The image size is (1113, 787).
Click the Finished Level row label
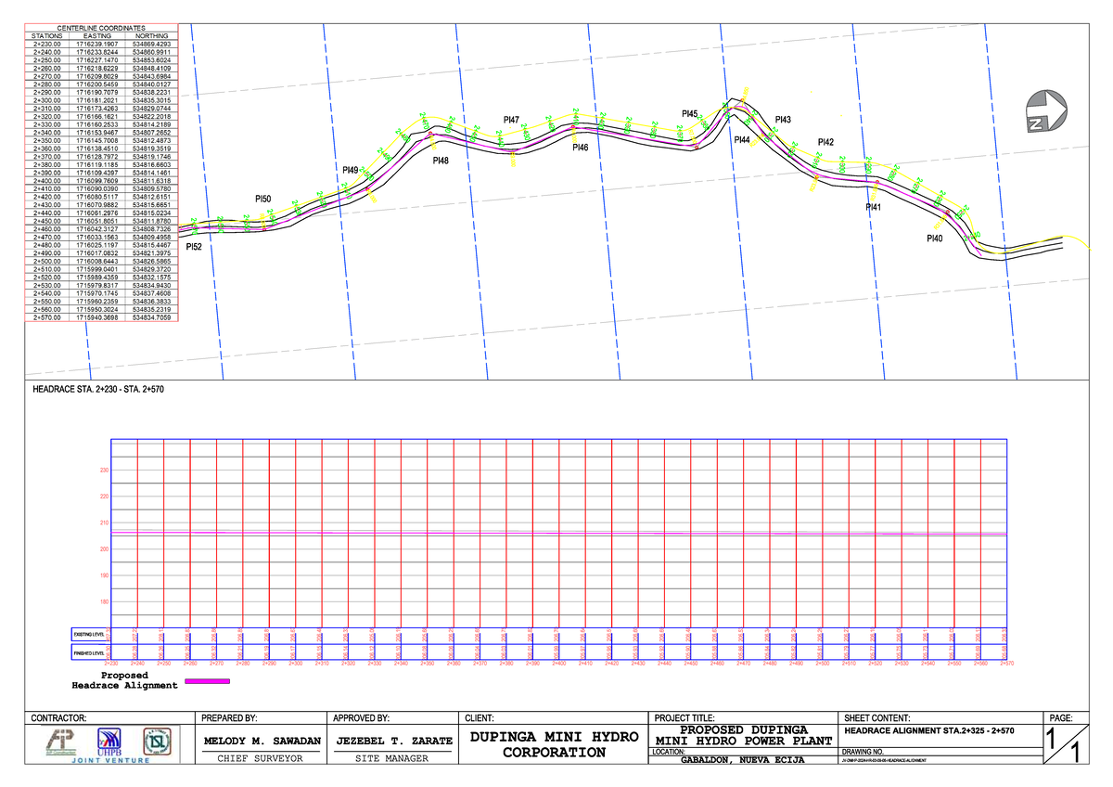coord(90,653)
